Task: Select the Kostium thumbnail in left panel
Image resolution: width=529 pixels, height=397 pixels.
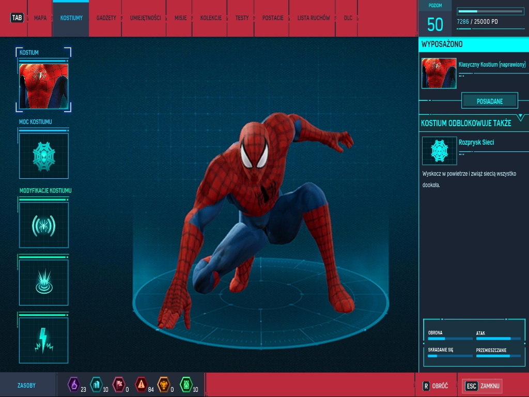Action: (43, 86)
